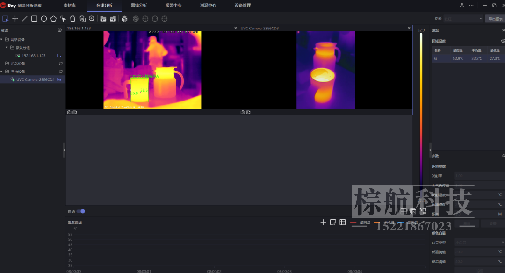This screenshot has width=505, height=273.
Task: Click the delete-all trash icon
Action: 82,19
